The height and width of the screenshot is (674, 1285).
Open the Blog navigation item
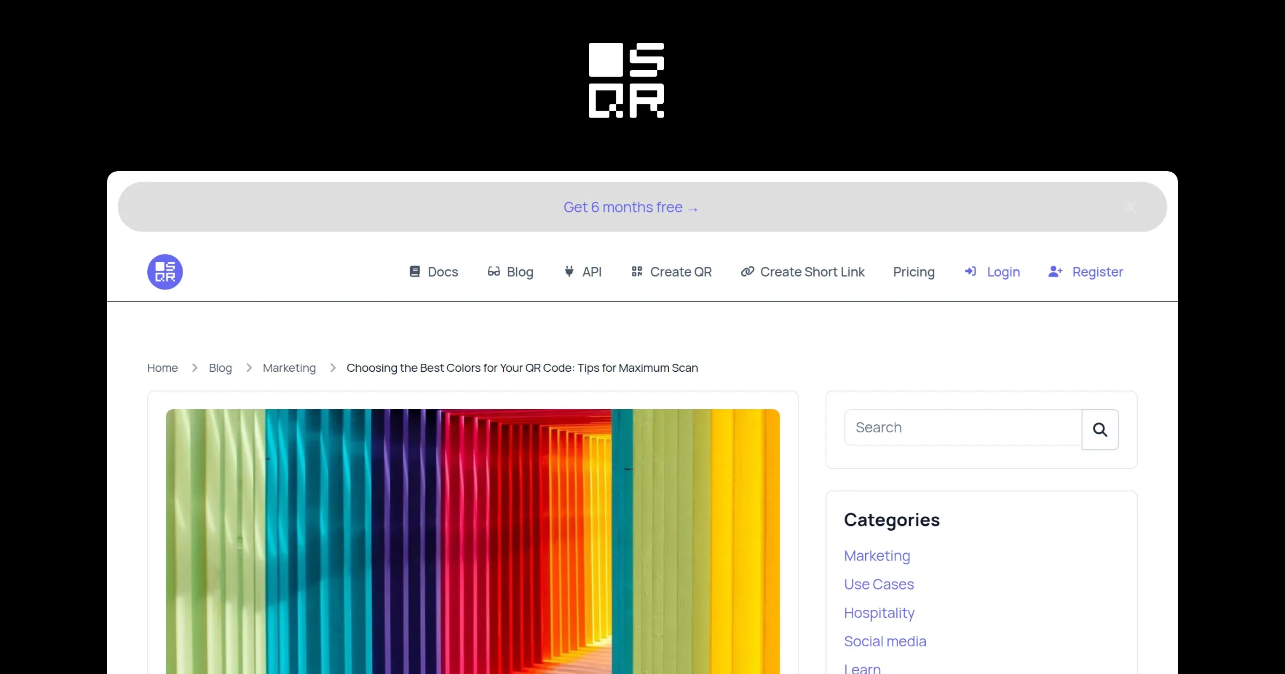coord(519,272)
